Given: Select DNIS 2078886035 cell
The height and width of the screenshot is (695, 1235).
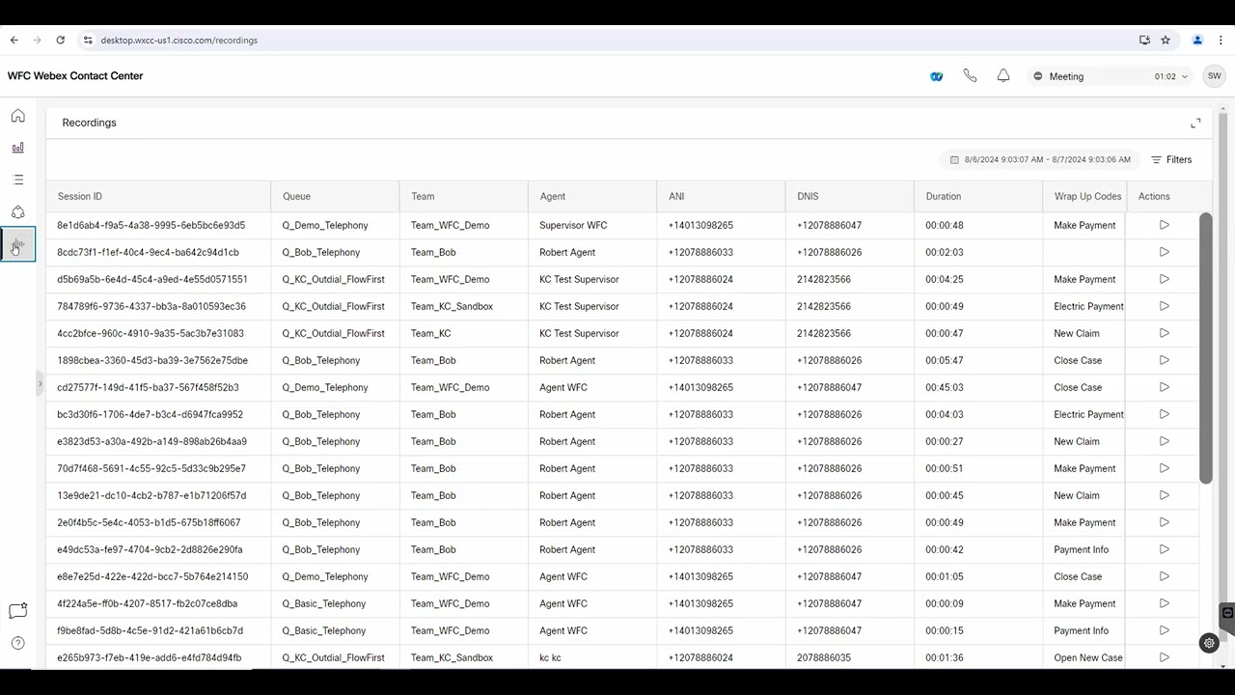Looking at the screenshot, I should (824, 657).
